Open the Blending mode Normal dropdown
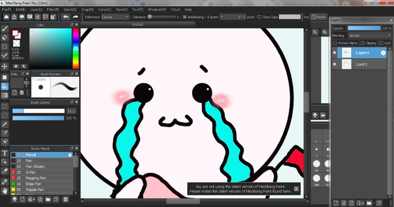 369,36
